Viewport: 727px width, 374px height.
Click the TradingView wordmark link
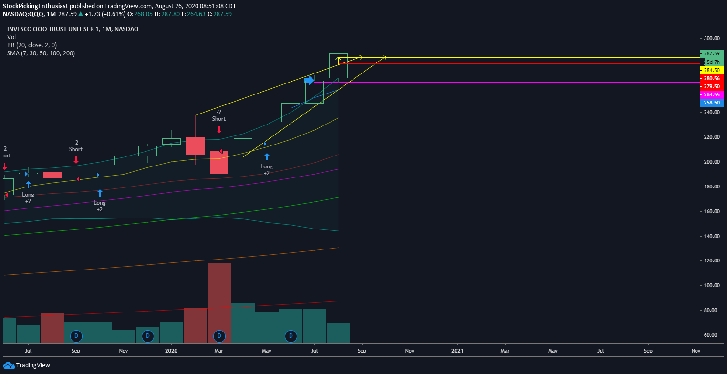[x=33, y=365]
